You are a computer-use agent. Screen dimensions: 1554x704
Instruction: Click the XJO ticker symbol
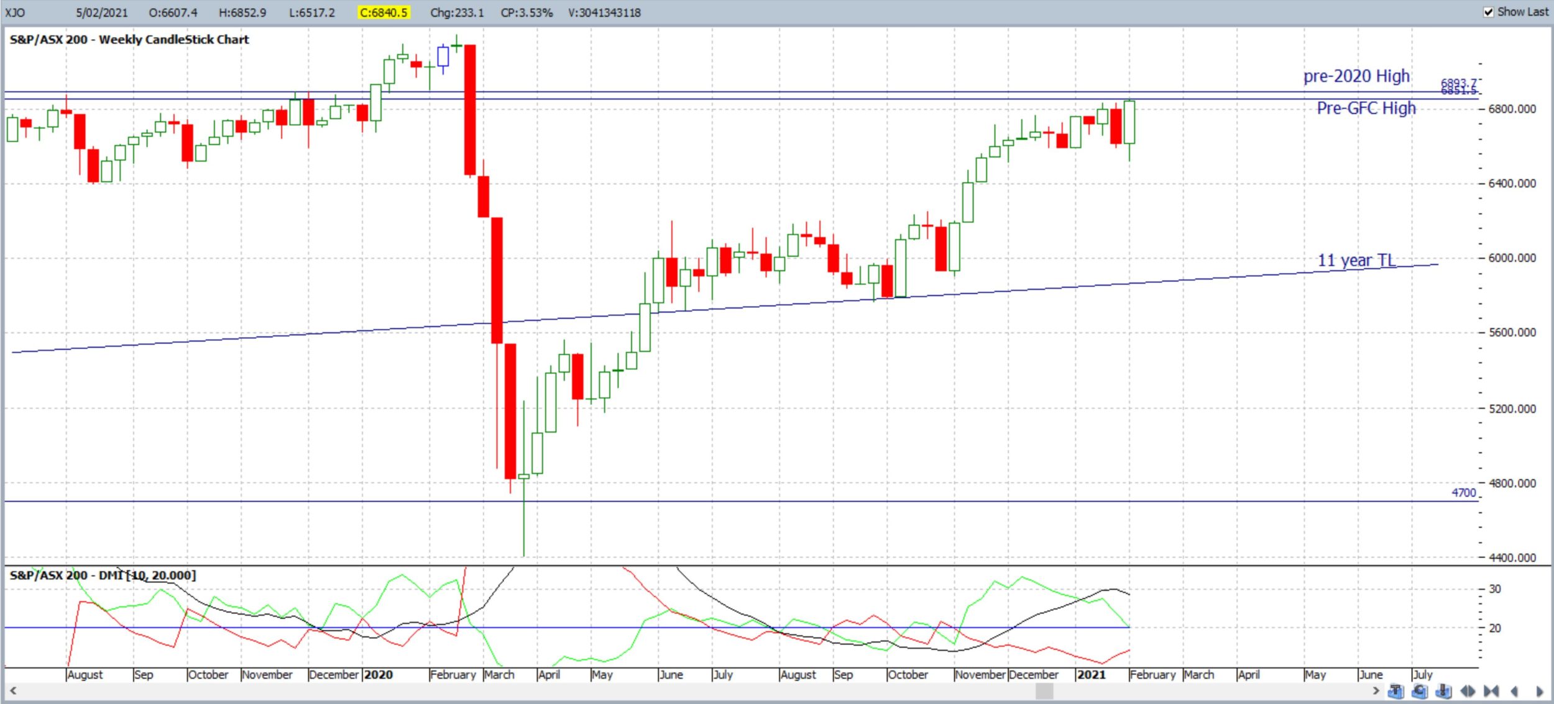tap(15, 12)
